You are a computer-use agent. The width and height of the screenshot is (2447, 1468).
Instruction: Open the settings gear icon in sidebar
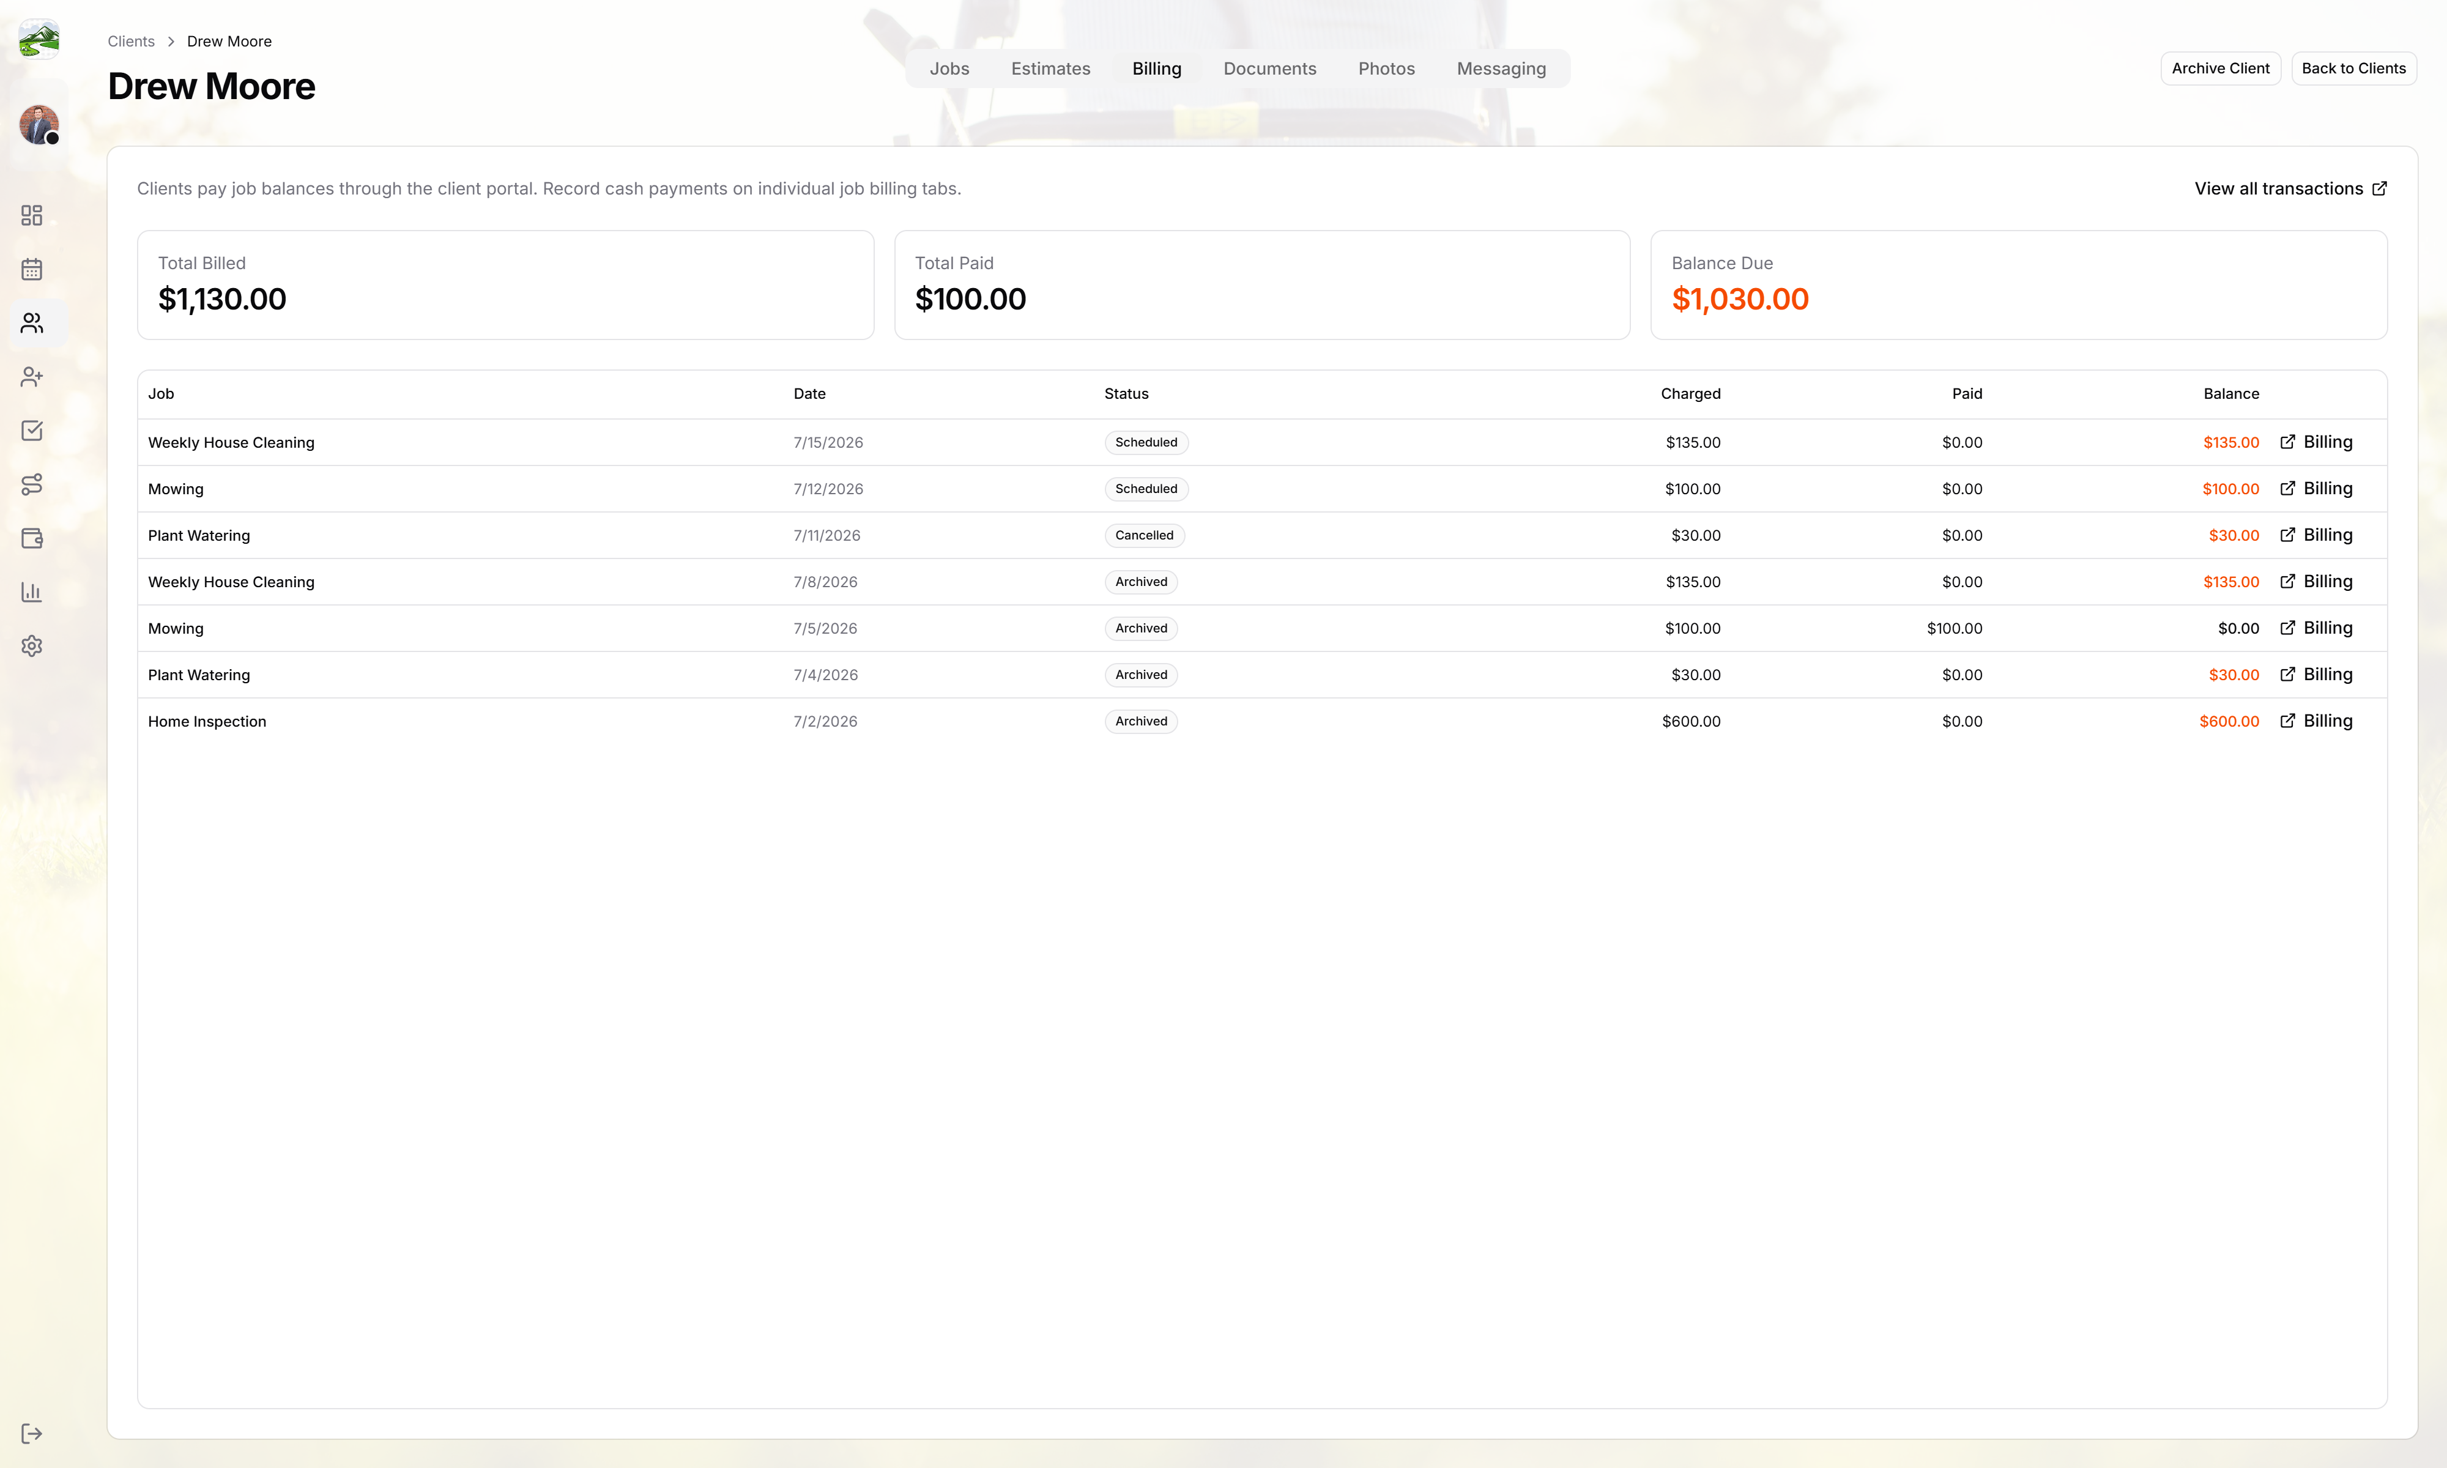click(32, 646)
